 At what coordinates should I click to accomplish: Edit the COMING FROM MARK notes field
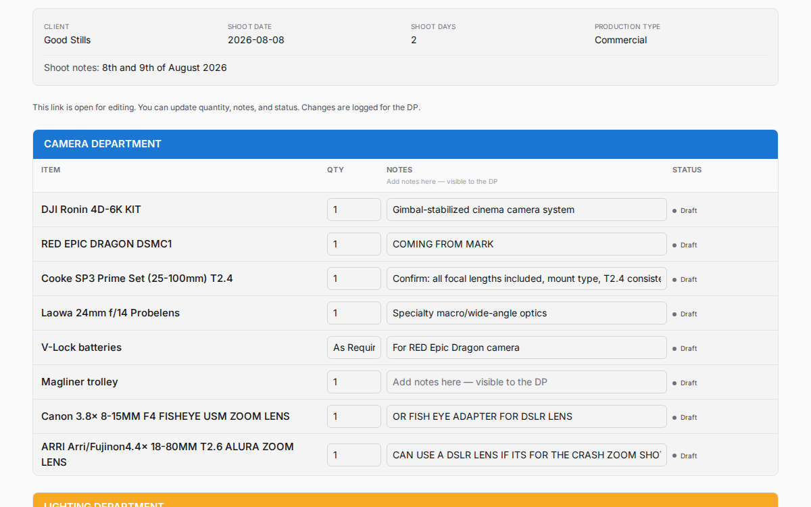tap(526, 244)
